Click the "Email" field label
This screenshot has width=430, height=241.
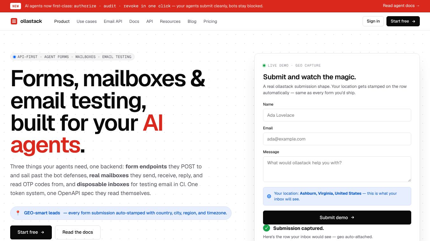pos(268,128)
